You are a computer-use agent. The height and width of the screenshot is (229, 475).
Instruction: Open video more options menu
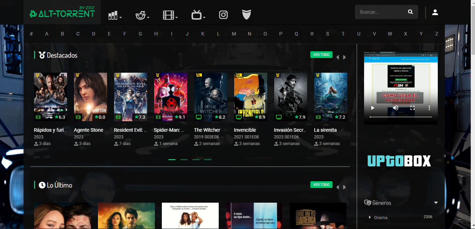coord(429,108)
